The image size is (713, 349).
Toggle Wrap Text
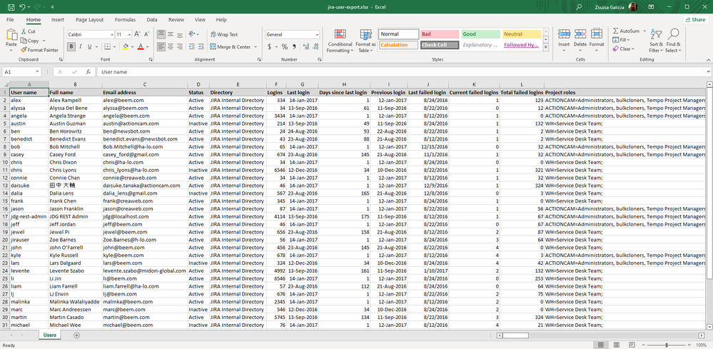224,34
